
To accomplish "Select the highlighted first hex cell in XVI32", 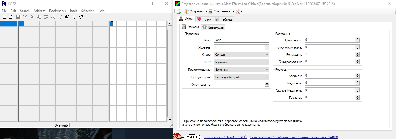I will point(21,24).
